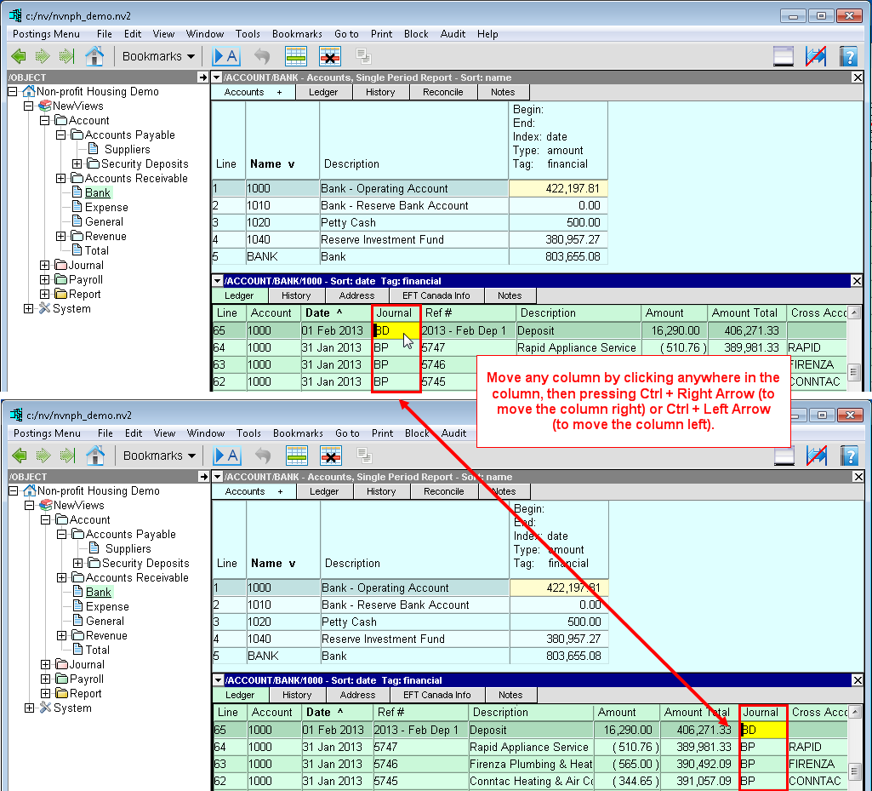Select the Expense item in the top tree
872x791 pixels.
(106, 208)
